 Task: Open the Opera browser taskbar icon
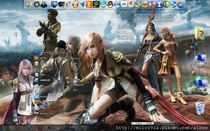click(40, 128)
